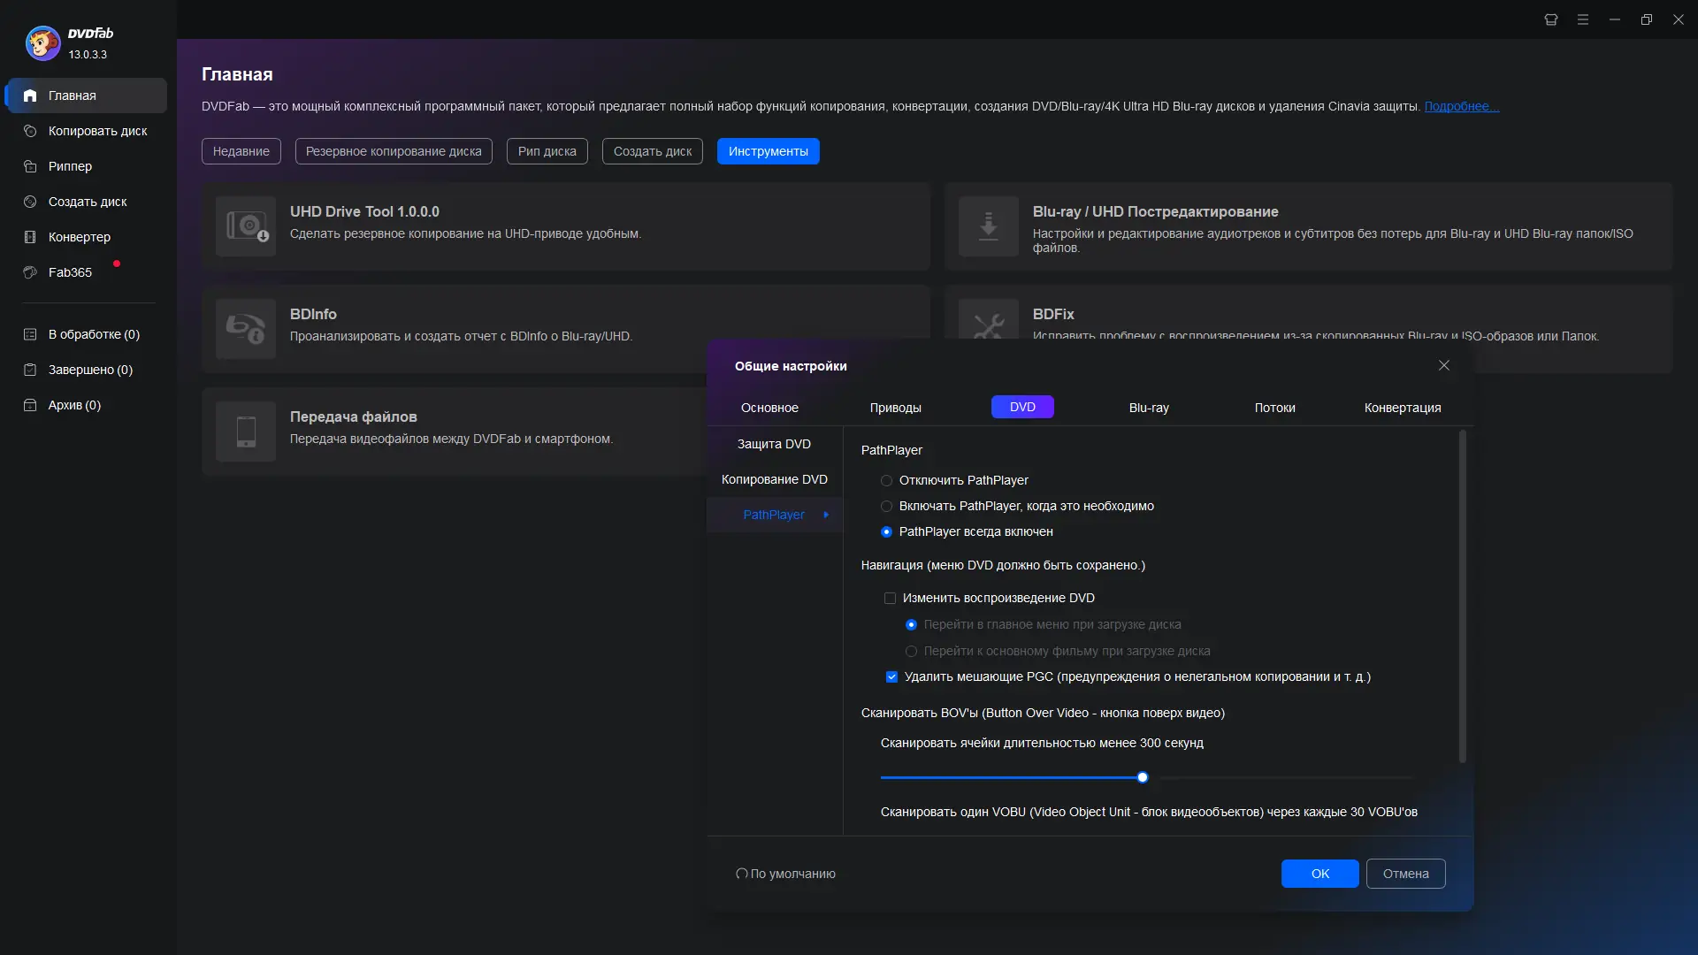Select 'Включать PathPlayer, когда это необходимо'
Viewport: 1698px width, 955px height.
pos(886,506)
